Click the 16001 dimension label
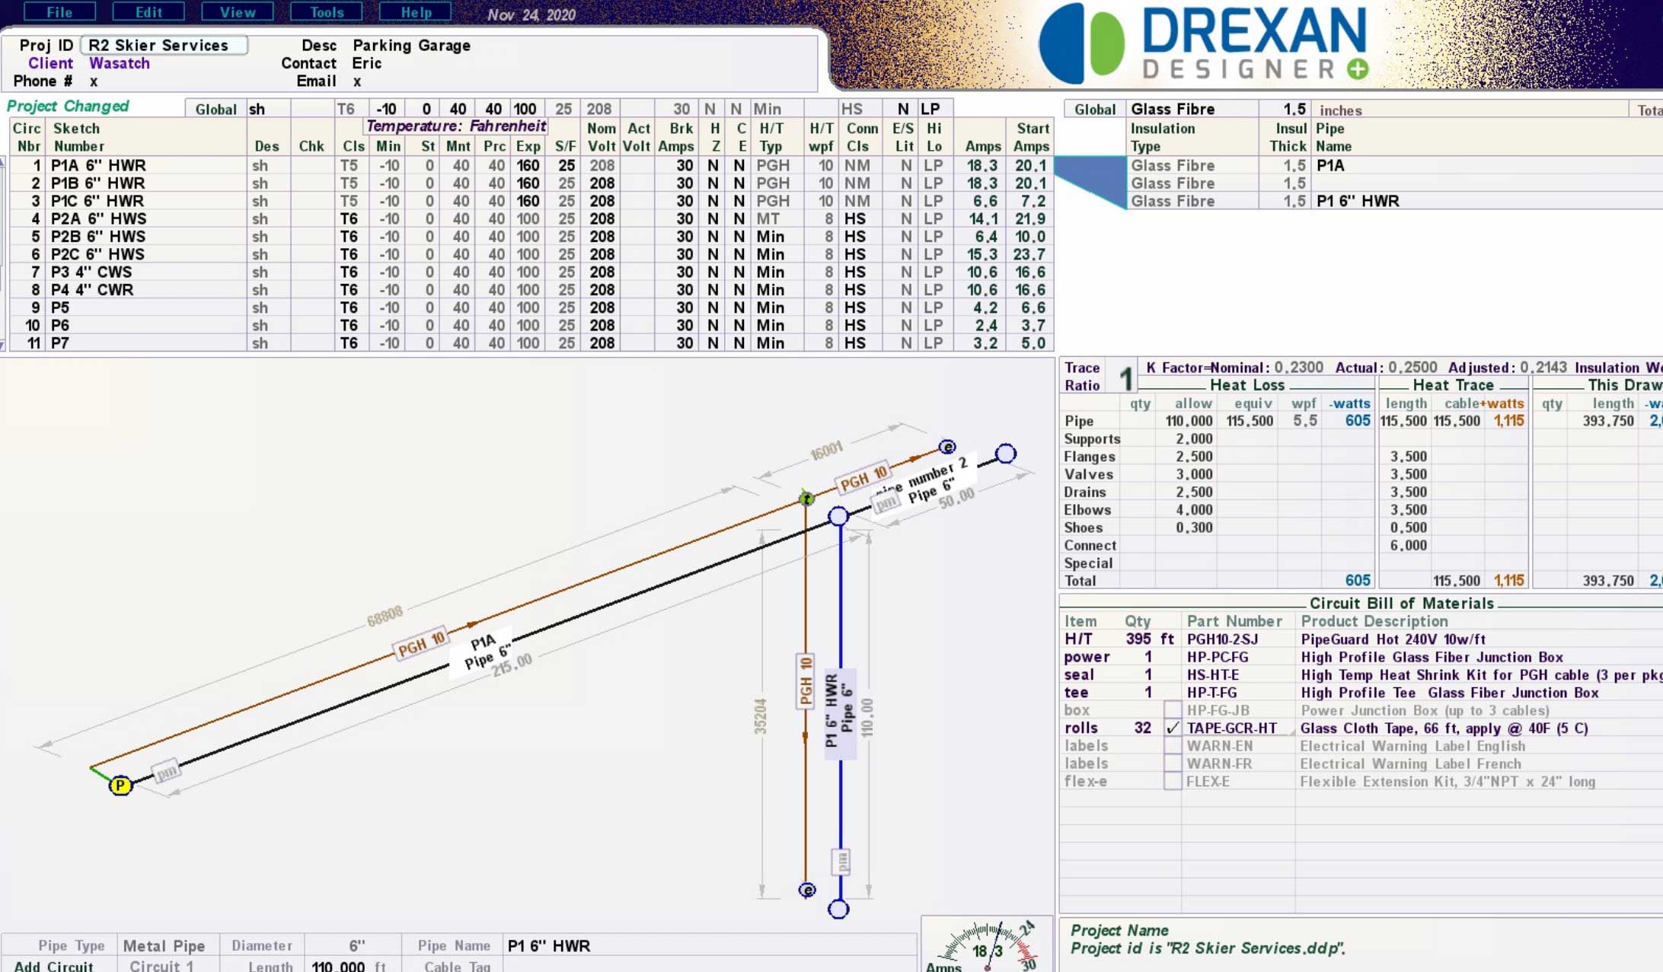Viewport: 1663px width, 972px height. coord(826,451)
